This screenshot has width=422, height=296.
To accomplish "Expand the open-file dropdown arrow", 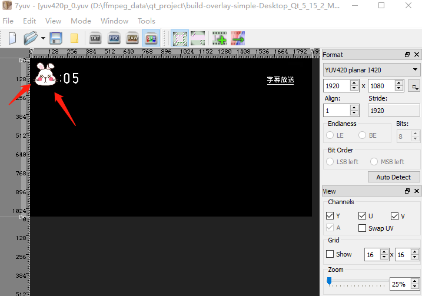I will point(43,38).
